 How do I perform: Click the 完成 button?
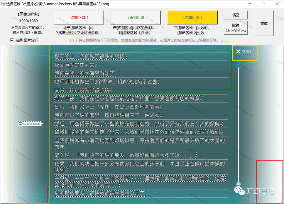click(x=264, y=23)
